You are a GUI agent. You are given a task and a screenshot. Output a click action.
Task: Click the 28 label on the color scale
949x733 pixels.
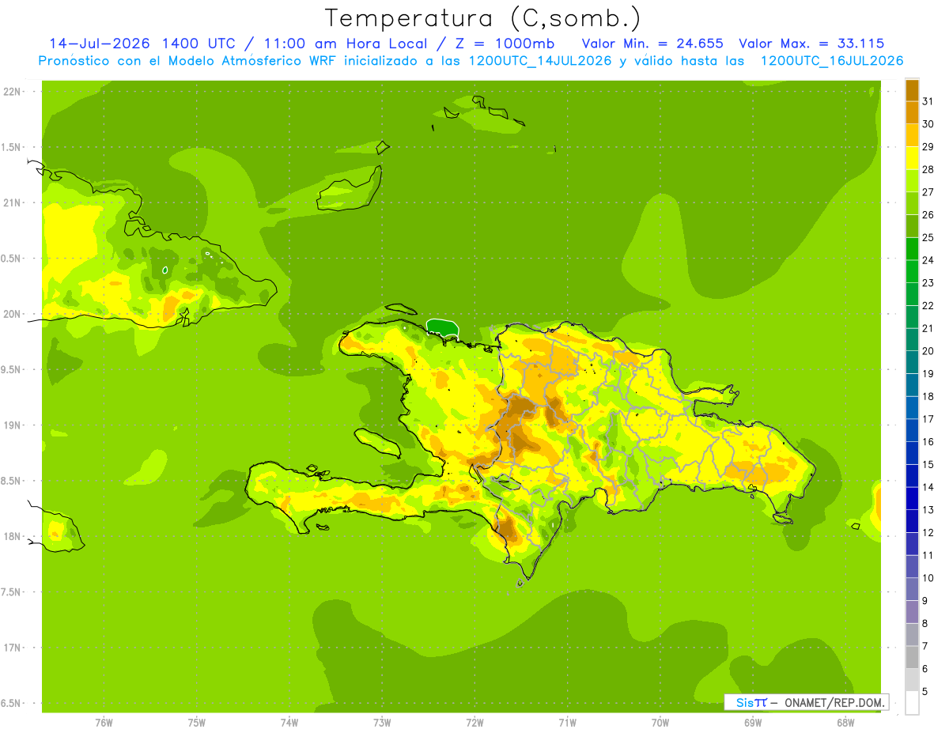pyautogui.click(x=928, y=169)
